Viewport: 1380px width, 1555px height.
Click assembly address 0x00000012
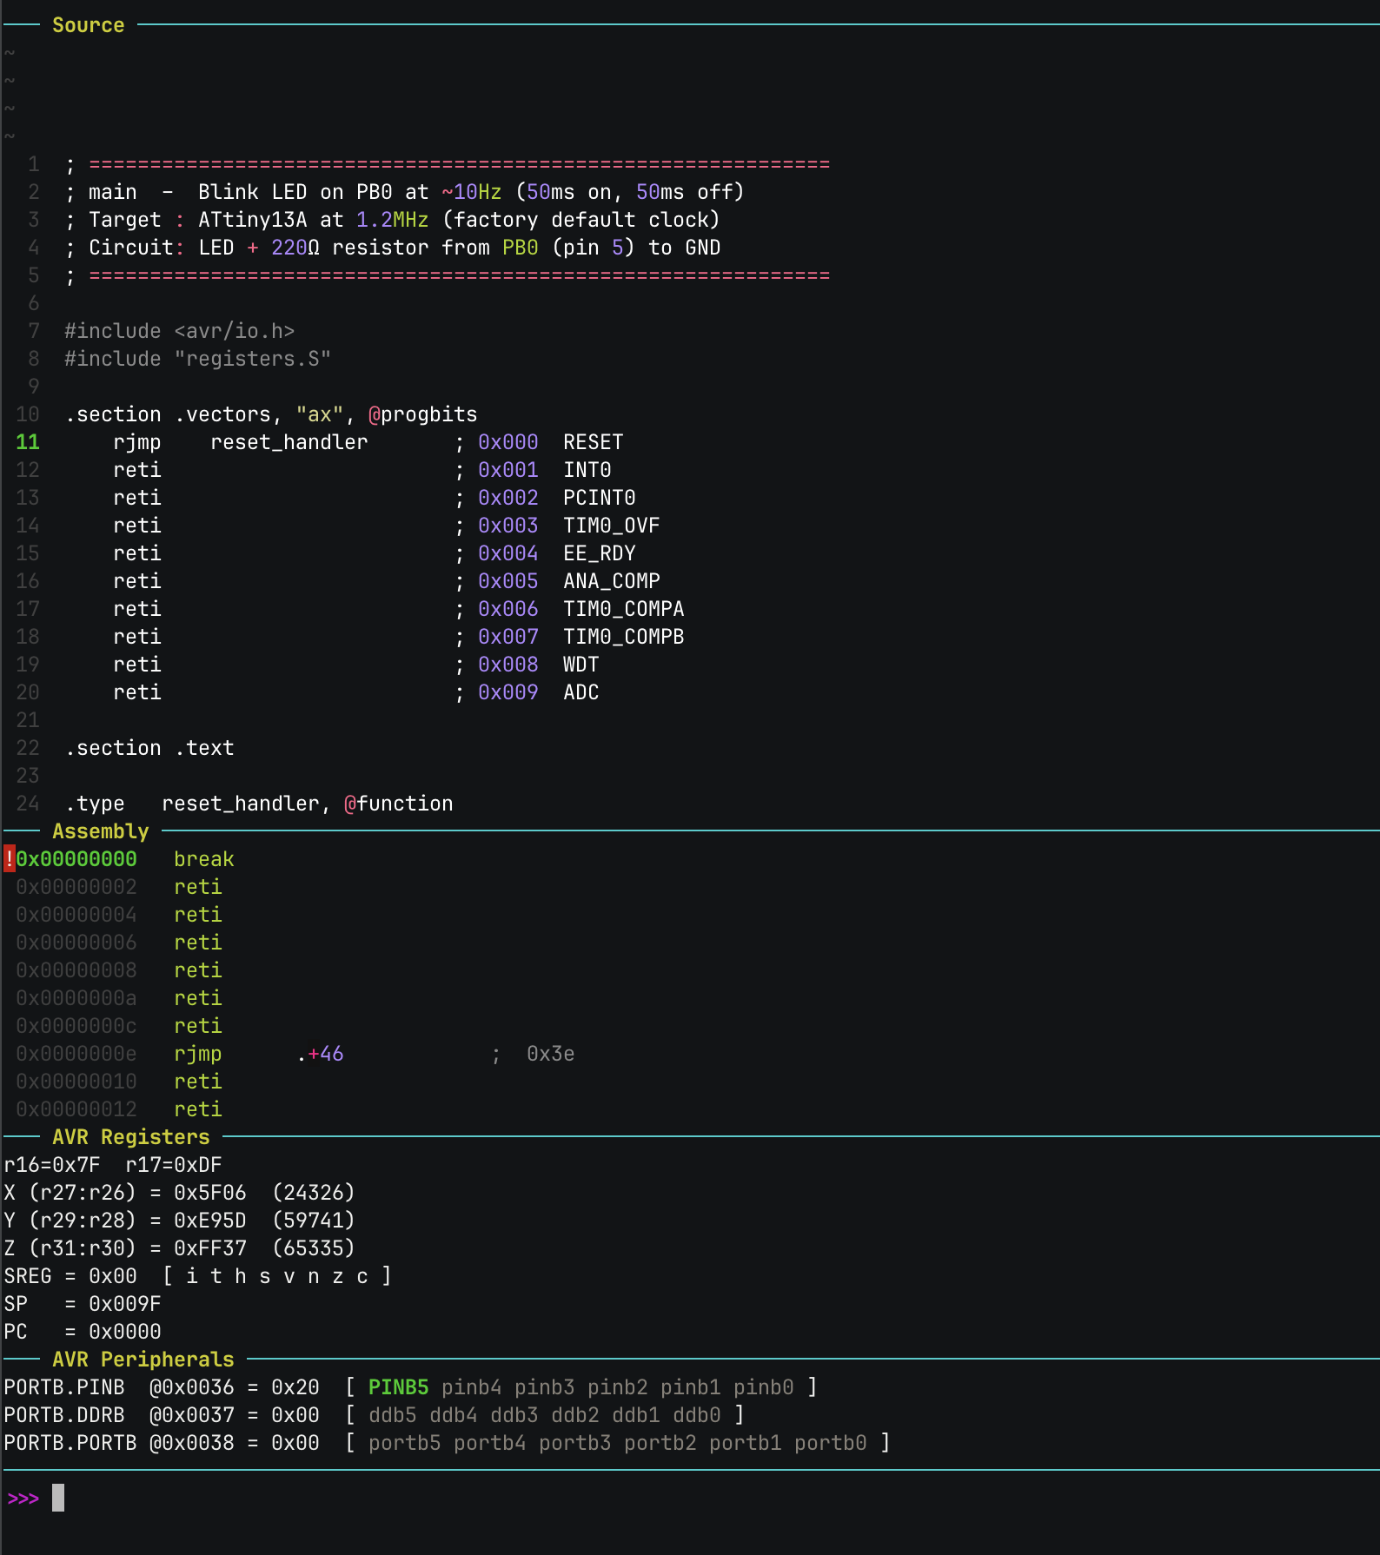click(x=76, y=1109)
